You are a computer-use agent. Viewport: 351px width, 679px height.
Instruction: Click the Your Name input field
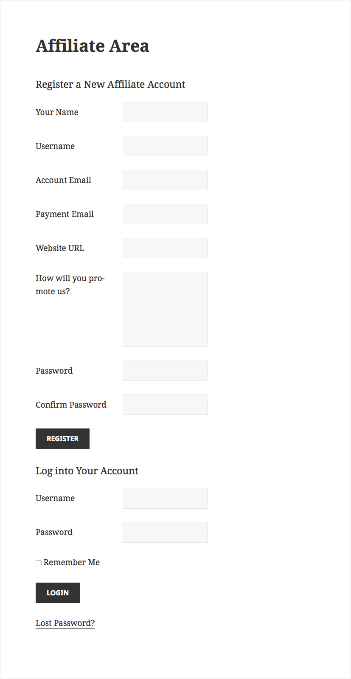(x=165, y=112)
